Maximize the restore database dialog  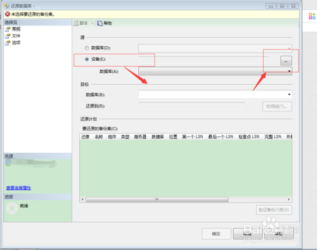point(282,6)
